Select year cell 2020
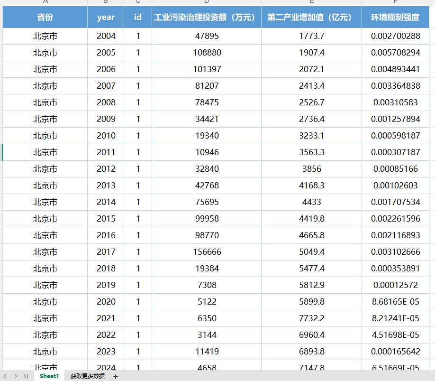Screen dimensions: 435x381 click(106, 302)
